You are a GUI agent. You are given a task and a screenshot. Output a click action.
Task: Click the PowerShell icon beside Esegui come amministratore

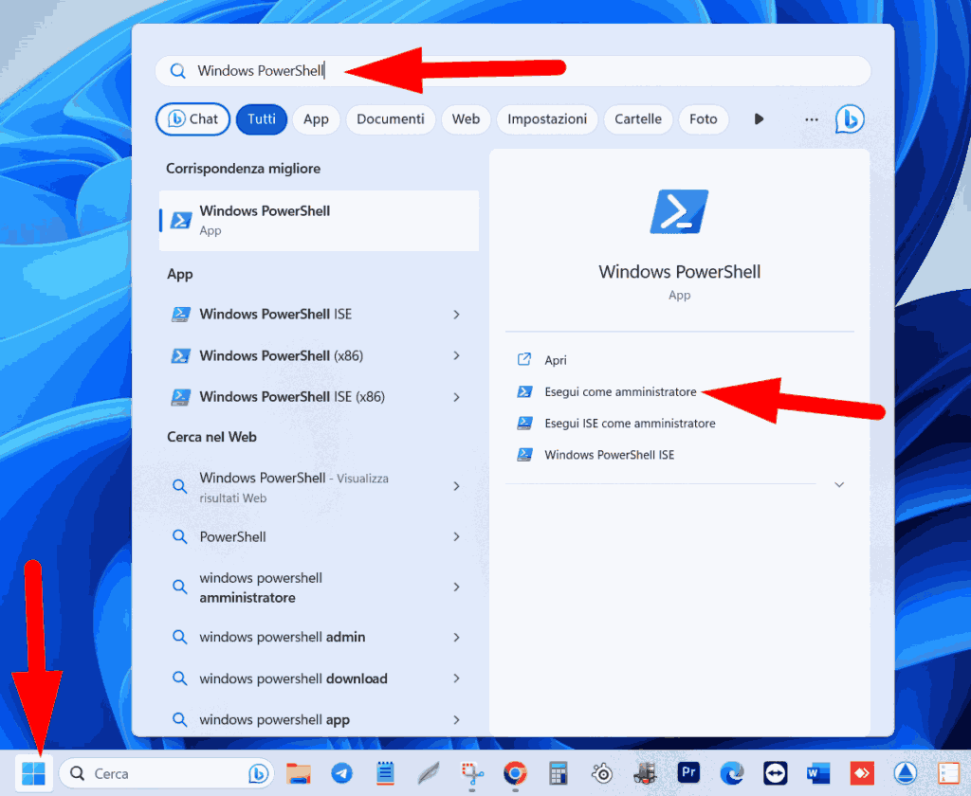[524, 391]
